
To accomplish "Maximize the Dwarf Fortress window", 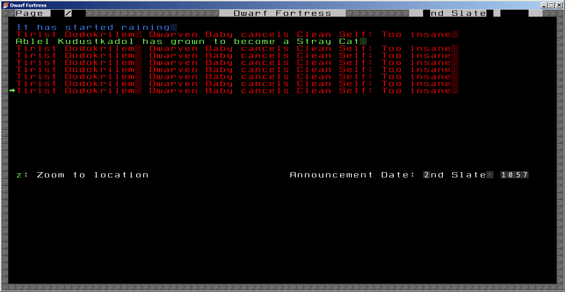I will coord(551,5).
